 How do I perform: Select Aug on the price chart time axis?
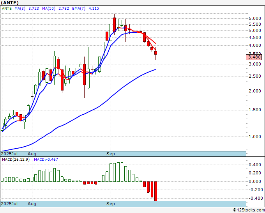point(32,154)
